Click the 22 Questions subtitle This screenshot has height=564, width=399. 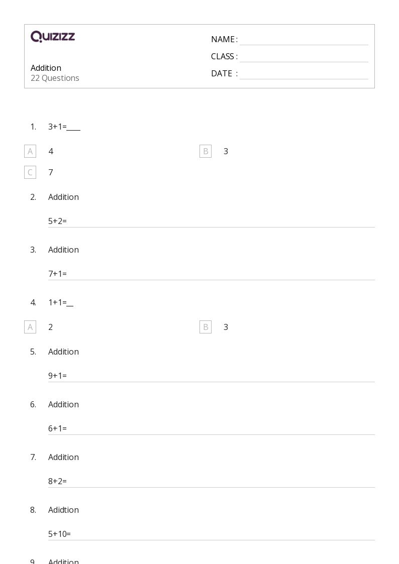pos(55,78)
